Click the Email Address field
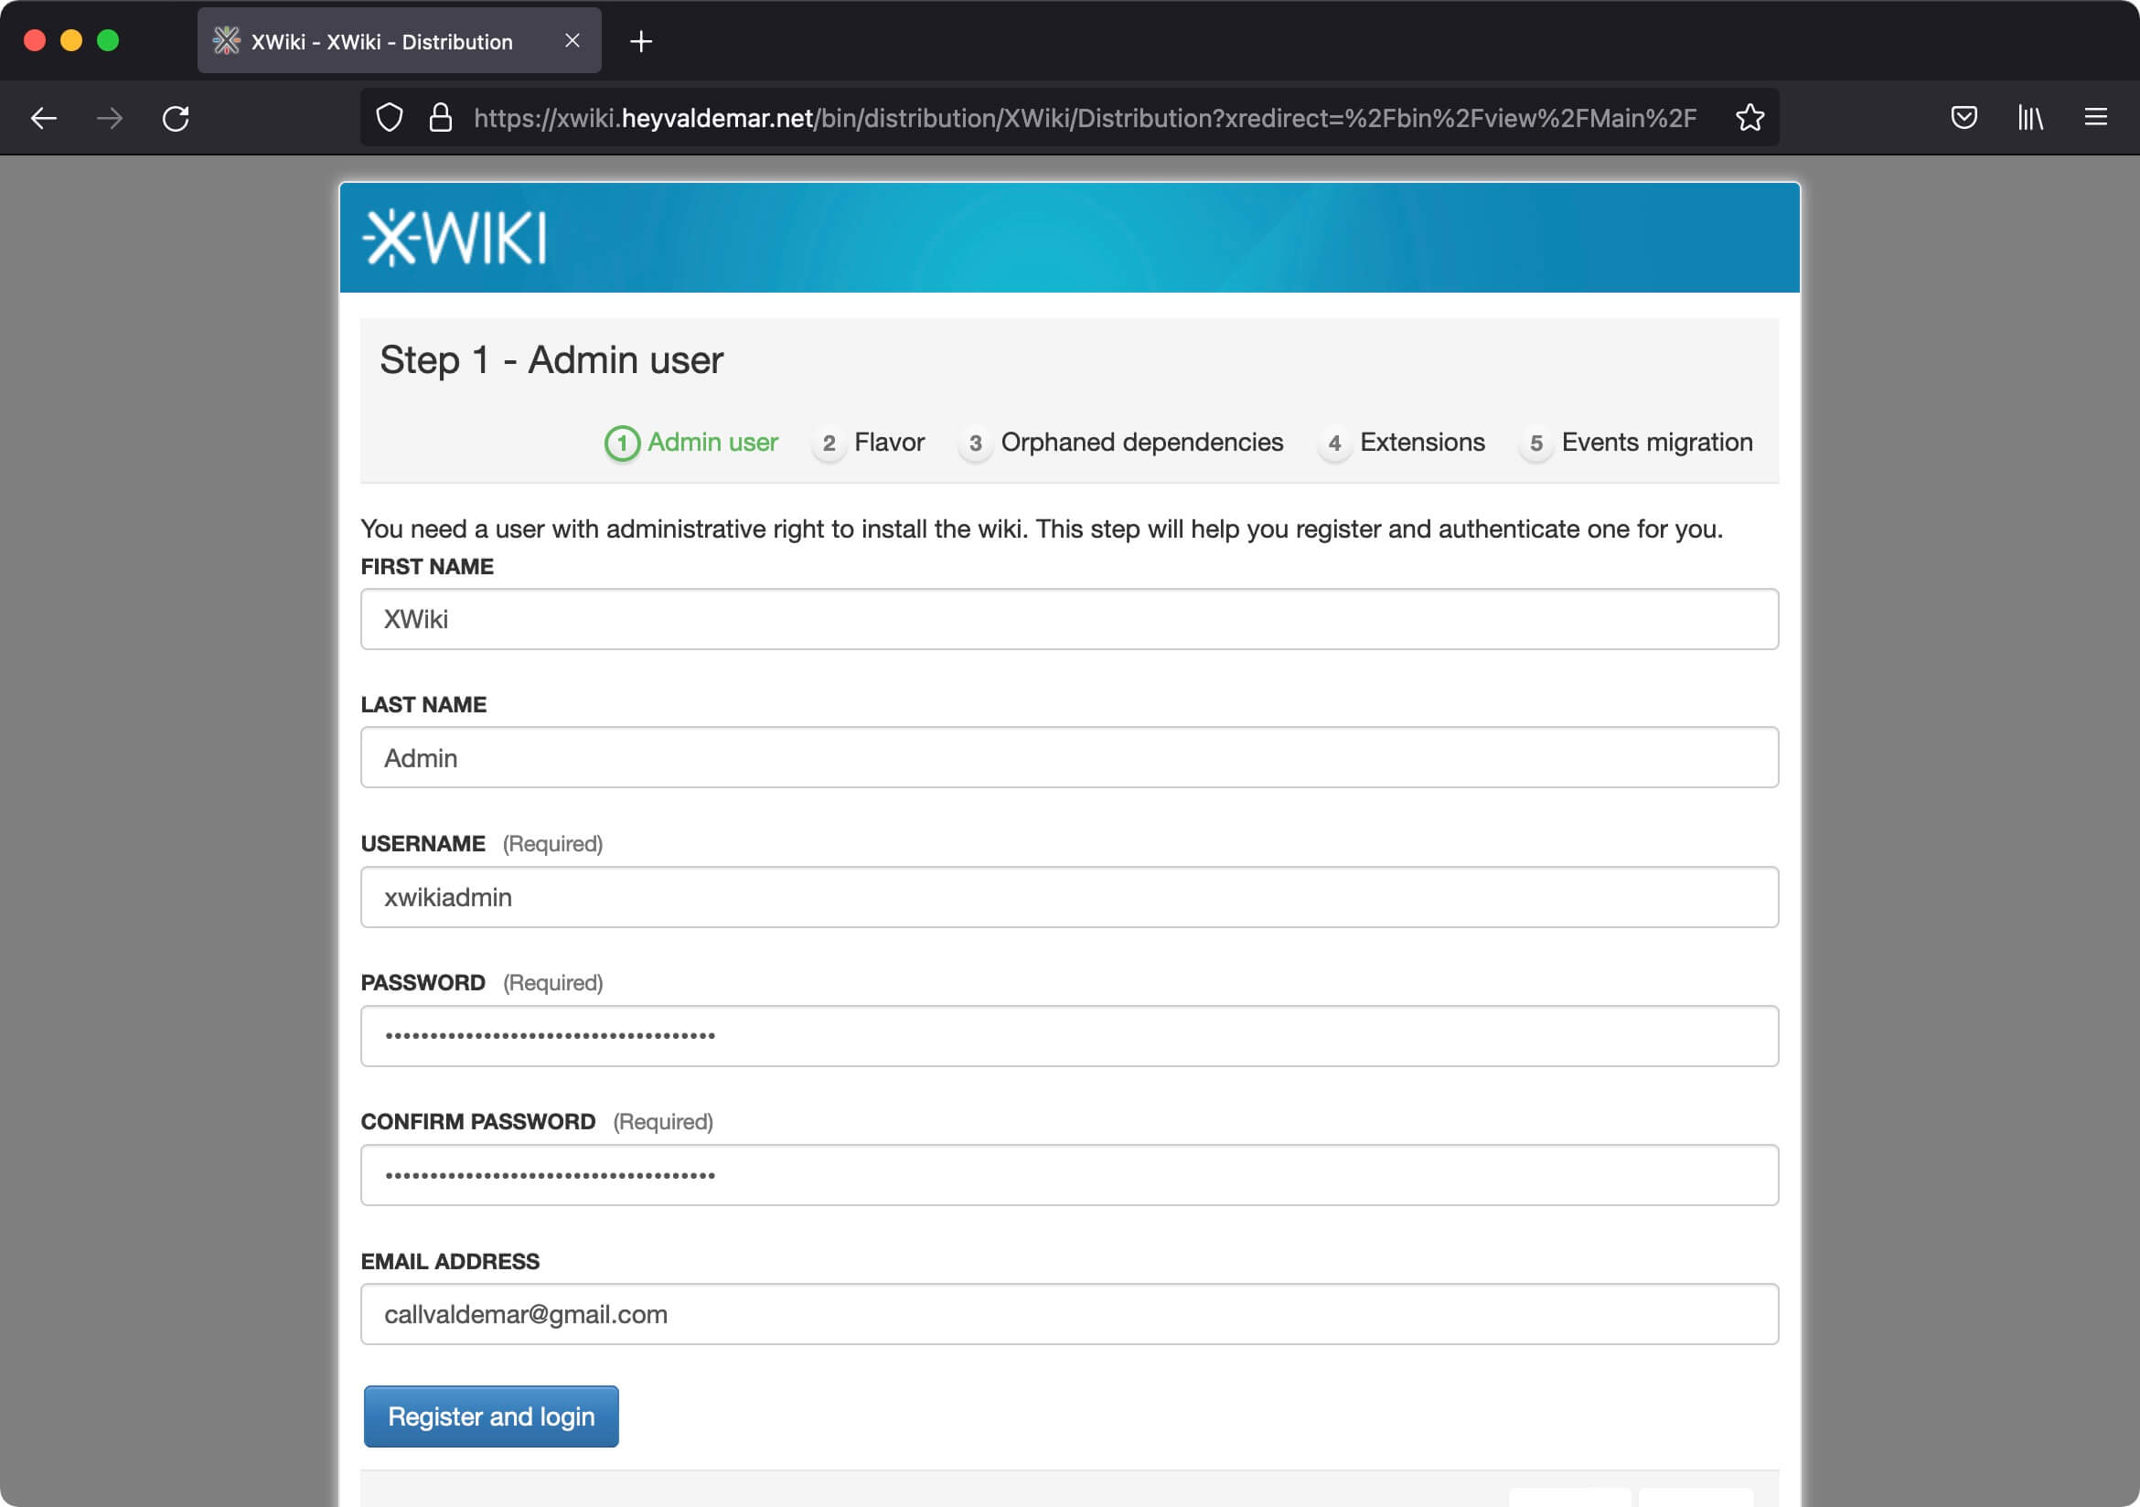The width and height of the screenshot is (2140, 1507). pyautogui.click(x=1069, y=1314)
